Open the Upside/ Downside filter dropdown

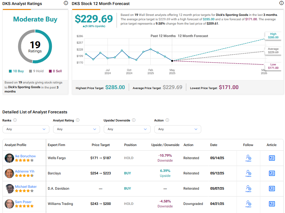pyautogui.click(x=127, y=129)
